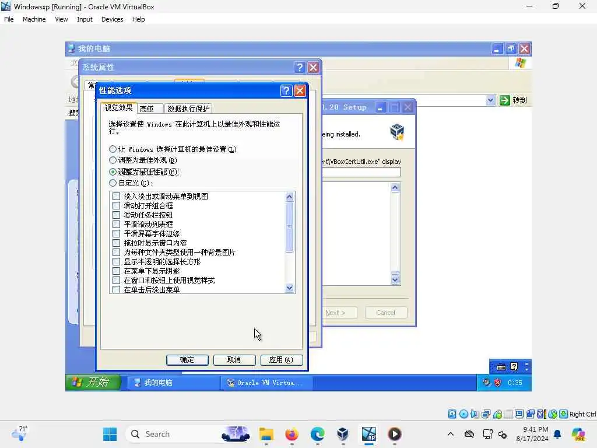Open the VirtualBox File menu
597x448 pixels.
(9, 19)
